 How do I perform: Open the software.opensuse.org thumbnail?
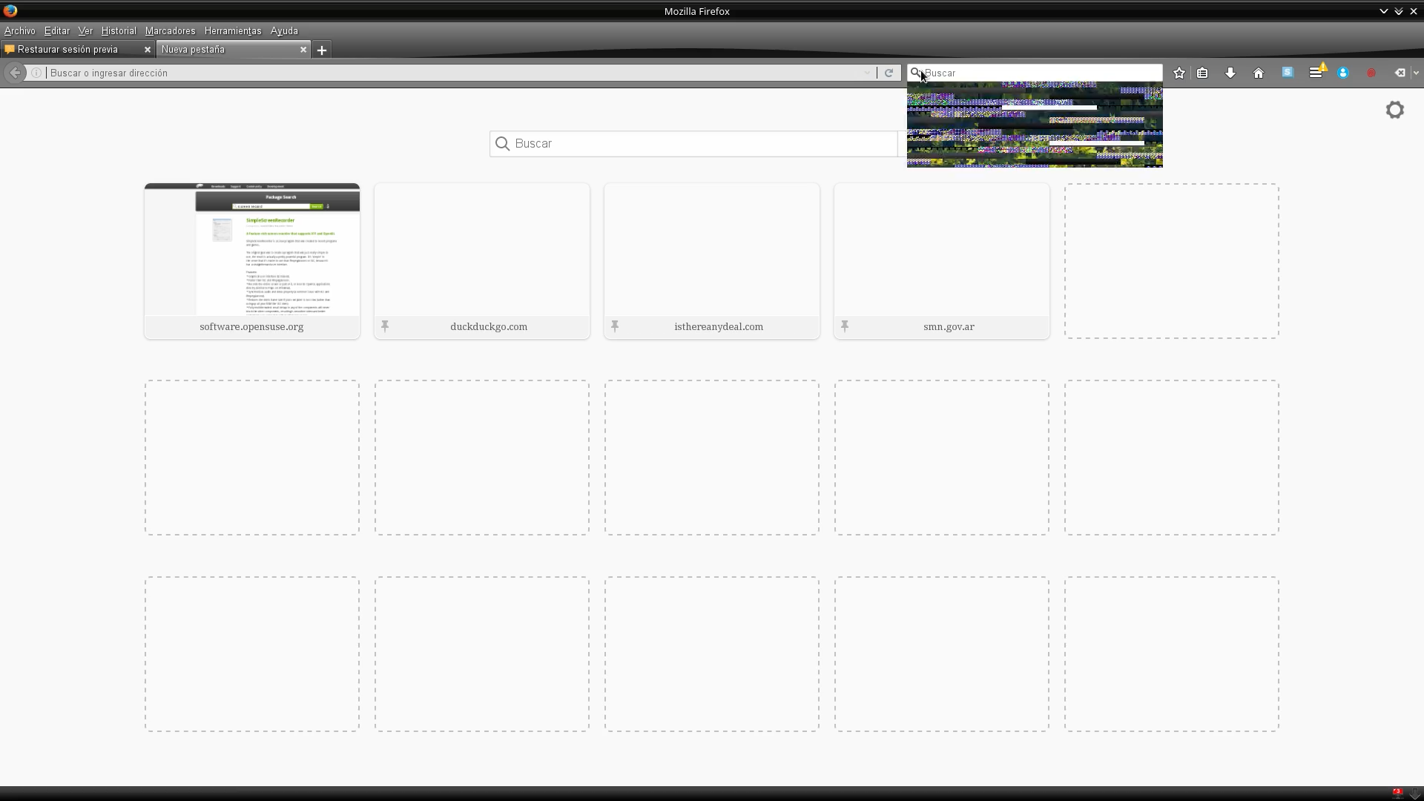(252, 251)
